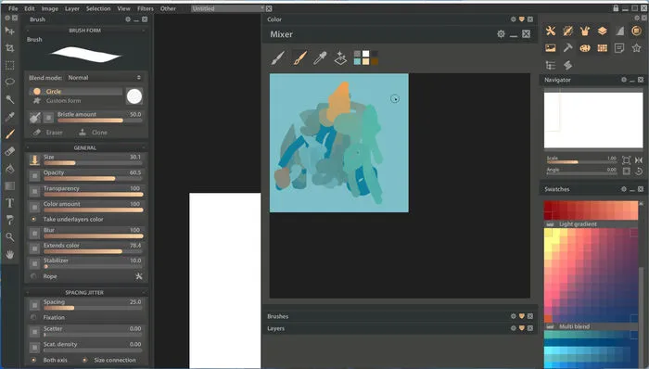Image resolution: width=649 pixels, height=369 pixels.
Task: Pick the eyedropper in Mixer toolbar
Action: coord(320,57)
